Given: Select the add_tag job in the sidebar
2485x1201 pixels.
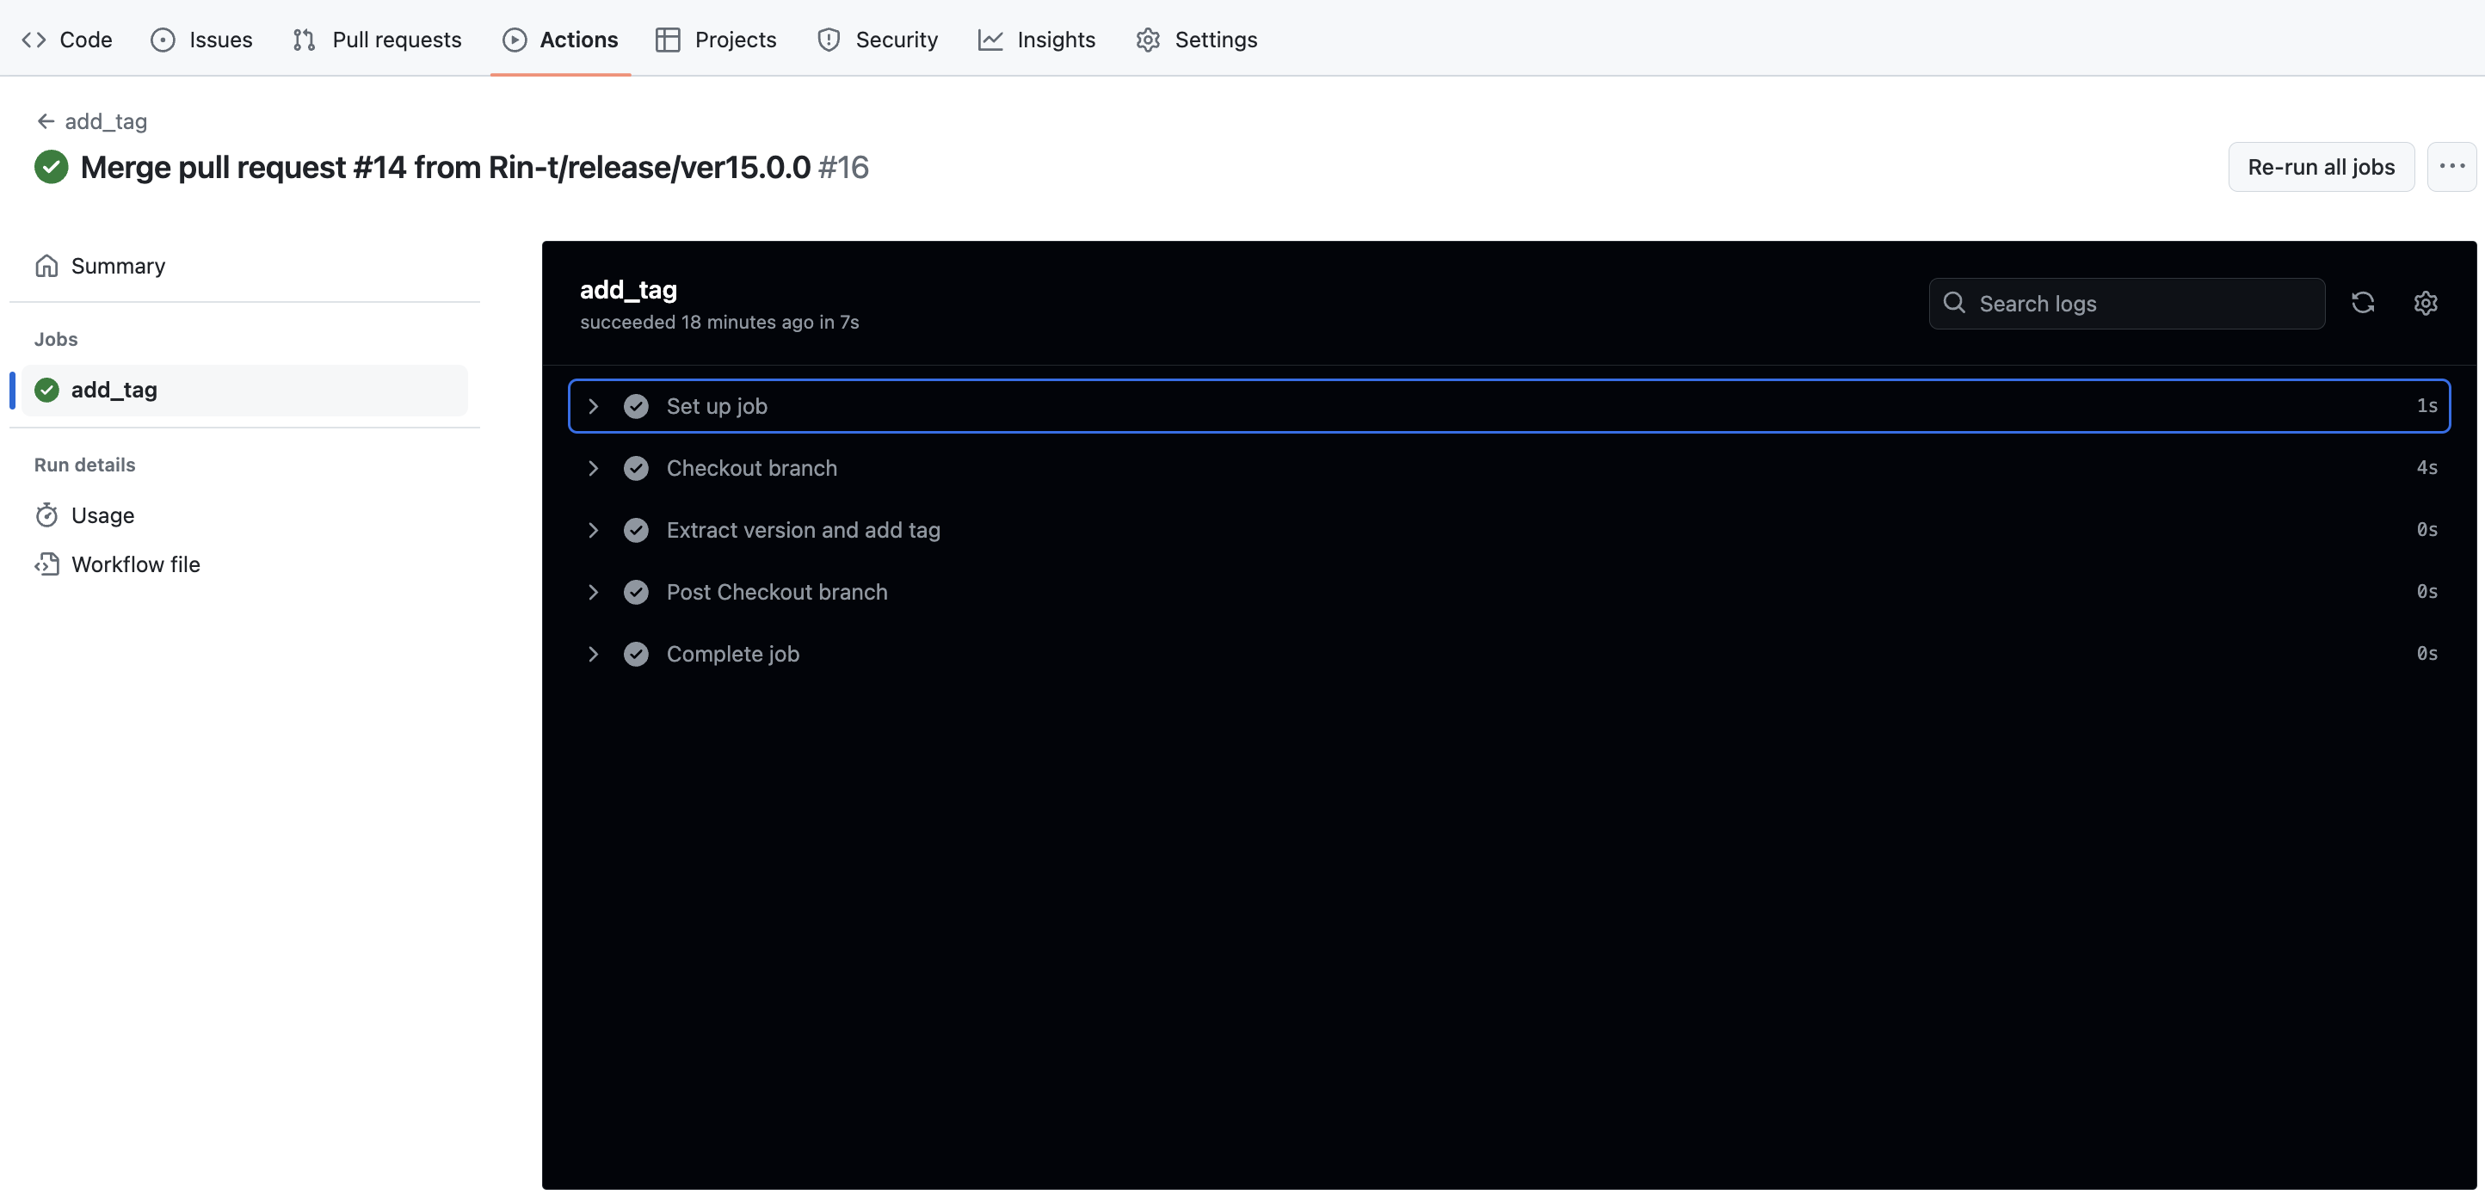Looking at the screenshot, I should [x=114, y=390].
